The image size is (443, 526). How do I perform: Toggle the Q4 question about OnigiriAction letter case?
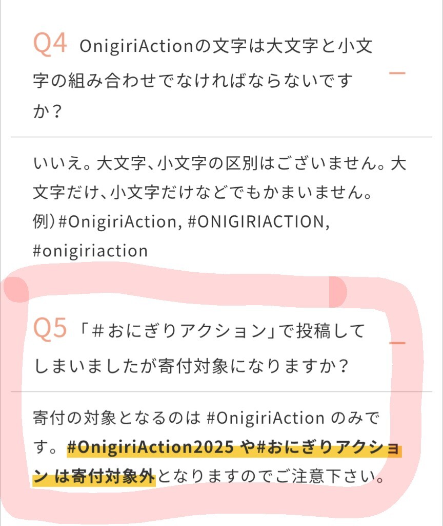pyautogui.click(x=205, y=77)
